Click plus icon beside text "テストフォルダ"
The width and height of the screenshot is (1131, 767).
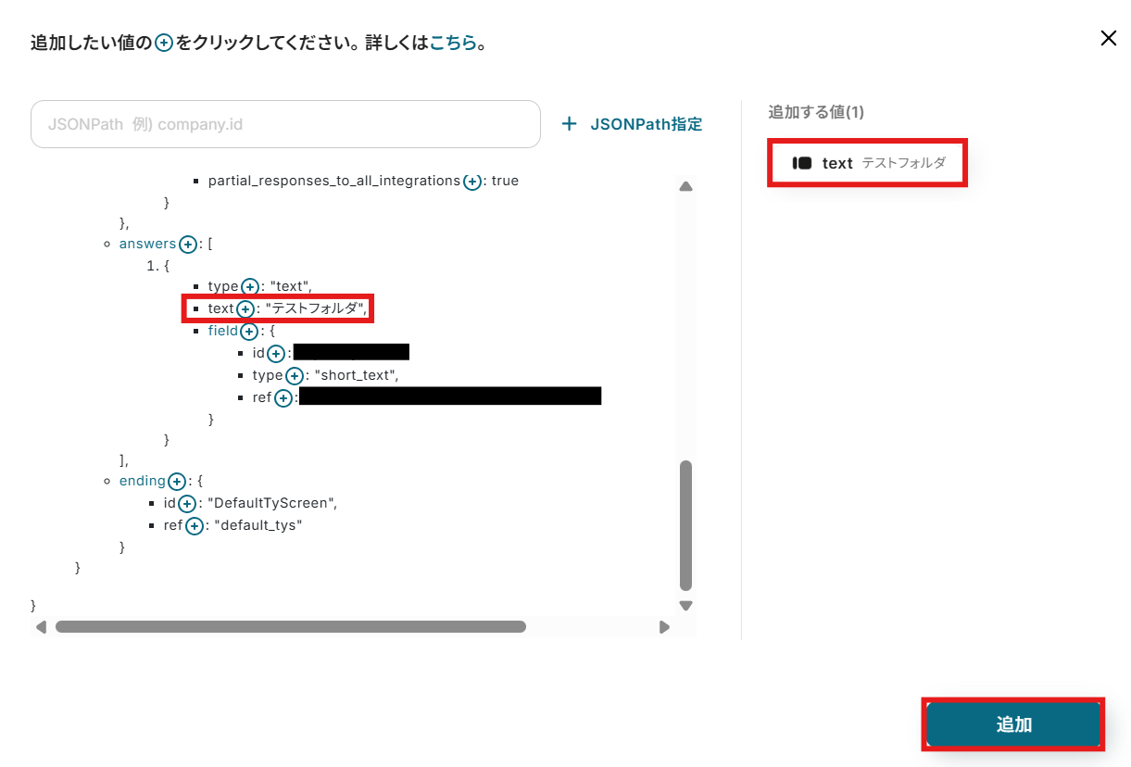[245, 309]
